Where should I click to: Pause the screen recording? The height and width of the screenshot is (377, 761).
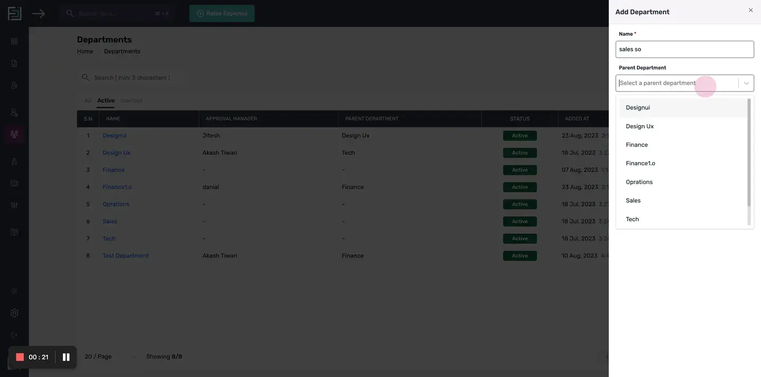[x=66, y=357]
